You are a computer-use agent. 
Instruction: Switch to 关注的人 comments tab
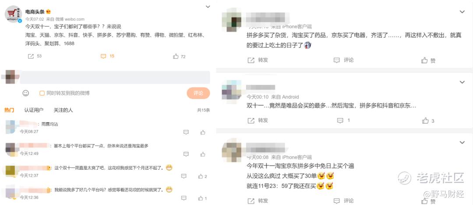pos(63,110)
